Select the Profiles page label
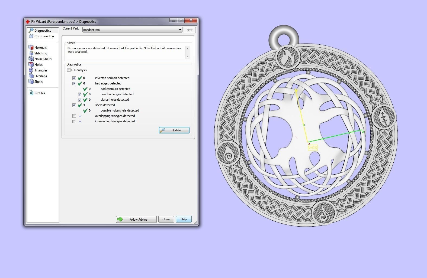The image size is (427, 278). click(x=40, y=93)
